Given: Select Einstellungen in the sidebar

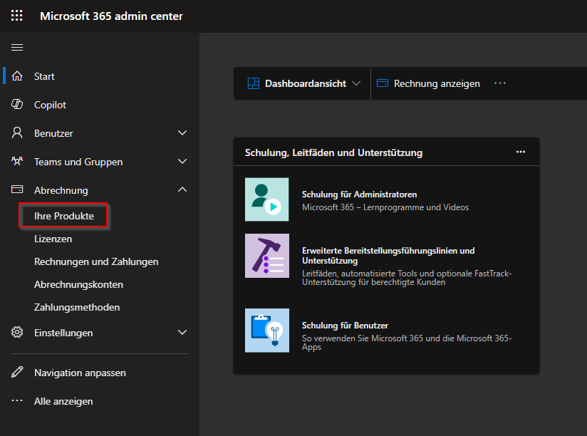Looking at the screenshot, I should tap(63, 333).
